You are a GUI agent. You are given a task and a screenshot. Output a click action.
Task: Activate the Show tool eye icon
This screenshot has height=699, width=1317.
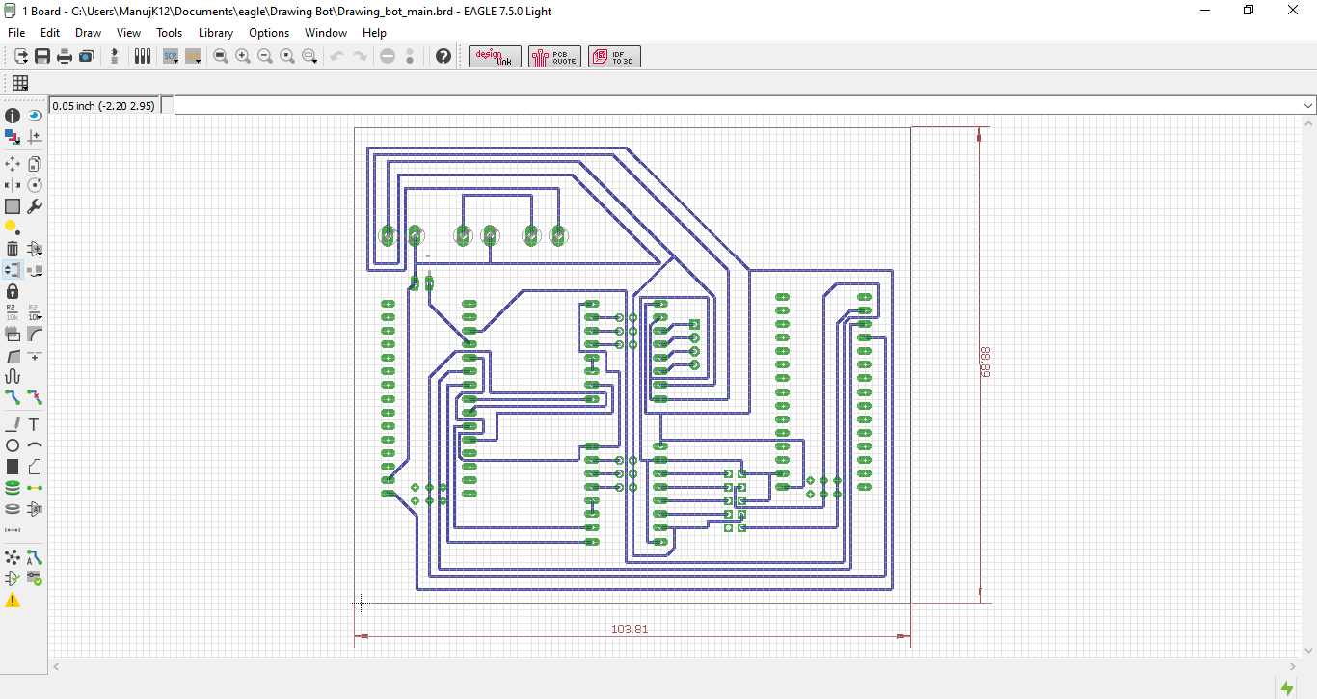pyautogui.click(x=35, y=115)
